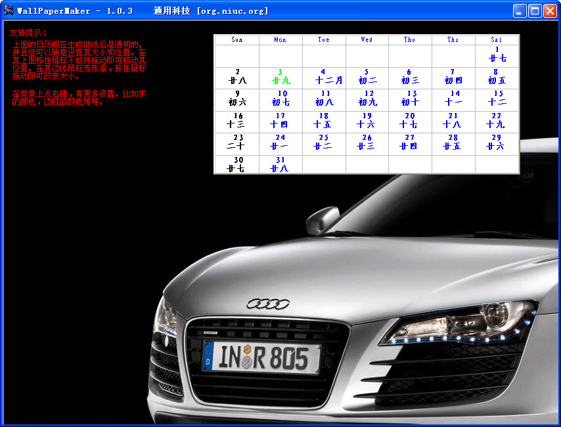
Task: Select day 10 初七 calendar cell
Action: point(280,100)
